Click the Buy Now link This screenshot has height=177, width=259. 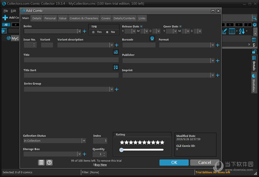(101, 165)
